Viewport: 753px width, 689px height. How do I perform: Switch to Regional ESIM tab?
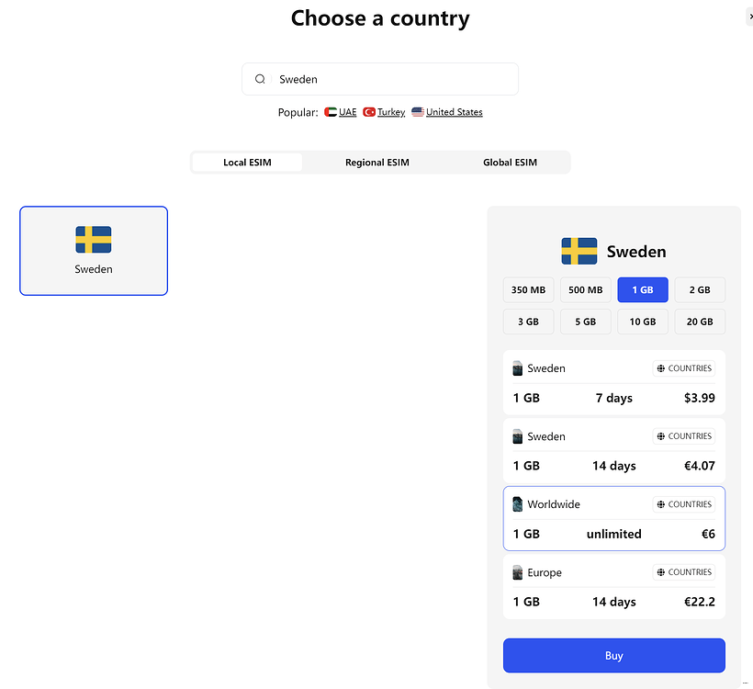[x=377, y=163]
